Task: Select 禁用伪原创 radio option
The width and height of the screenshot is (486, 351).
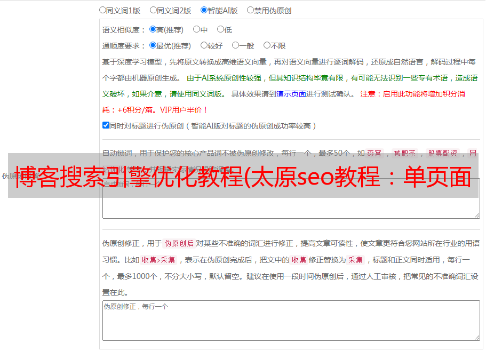Action: [x=250, y=10]
